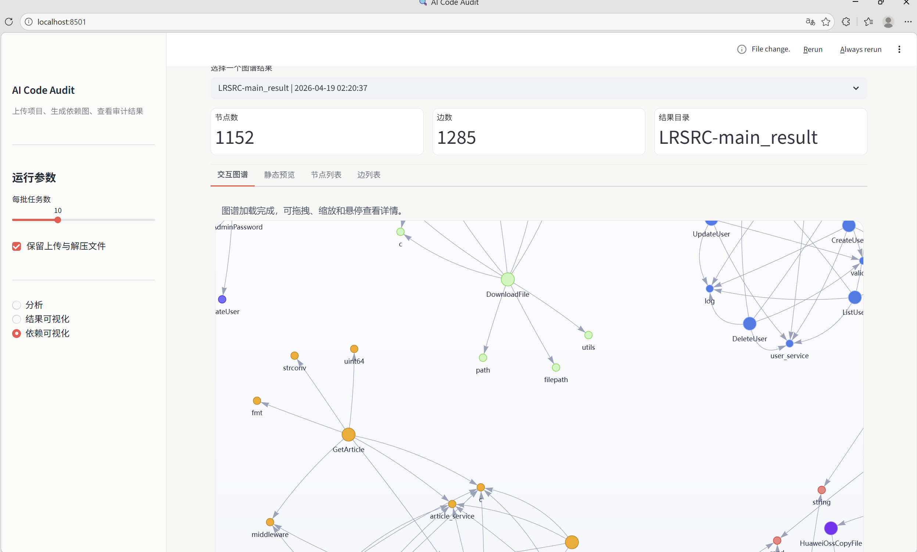
Task: Open the favorites list icon
Action: point(868,22)
